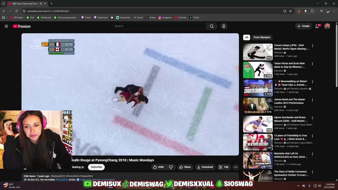Open options for Stay by Rihanna video
This screenshot has width=338, height=190.
(x=312, y=64)
